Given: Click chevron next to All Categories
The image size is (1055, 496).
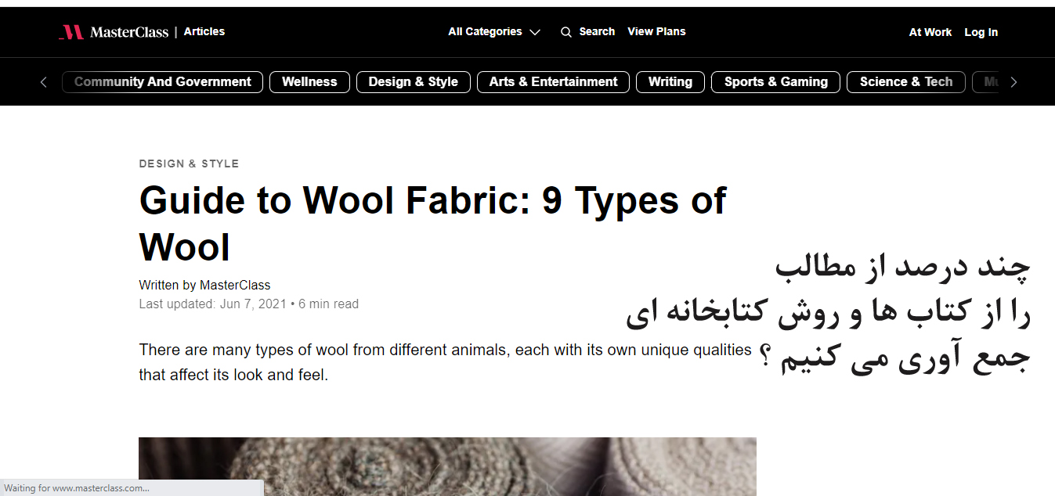Looking at the screenshot, I should (x=535, y=32).
